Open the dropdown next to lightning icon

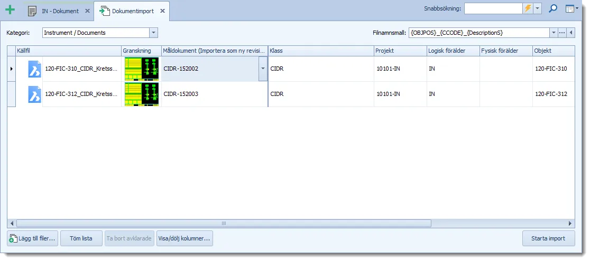pos(537,8)
